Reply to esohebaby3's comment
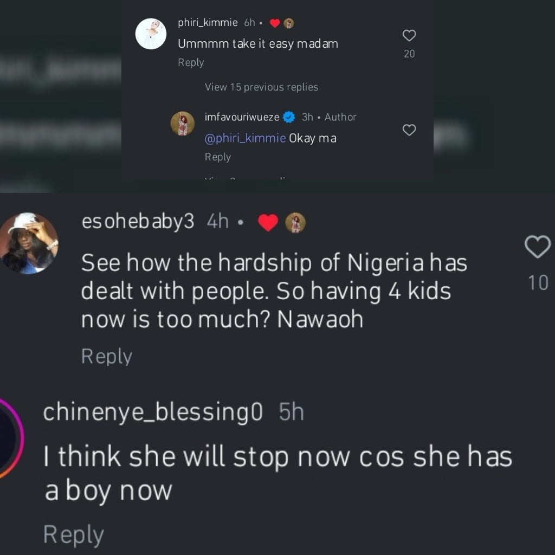The width and height of the screenshot is (555, 555). (107, 356)
